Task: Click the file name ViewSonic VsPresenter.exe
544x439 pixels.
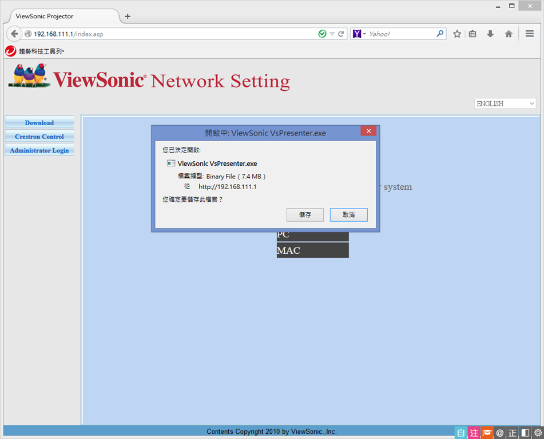Action: tap(217, 163)
